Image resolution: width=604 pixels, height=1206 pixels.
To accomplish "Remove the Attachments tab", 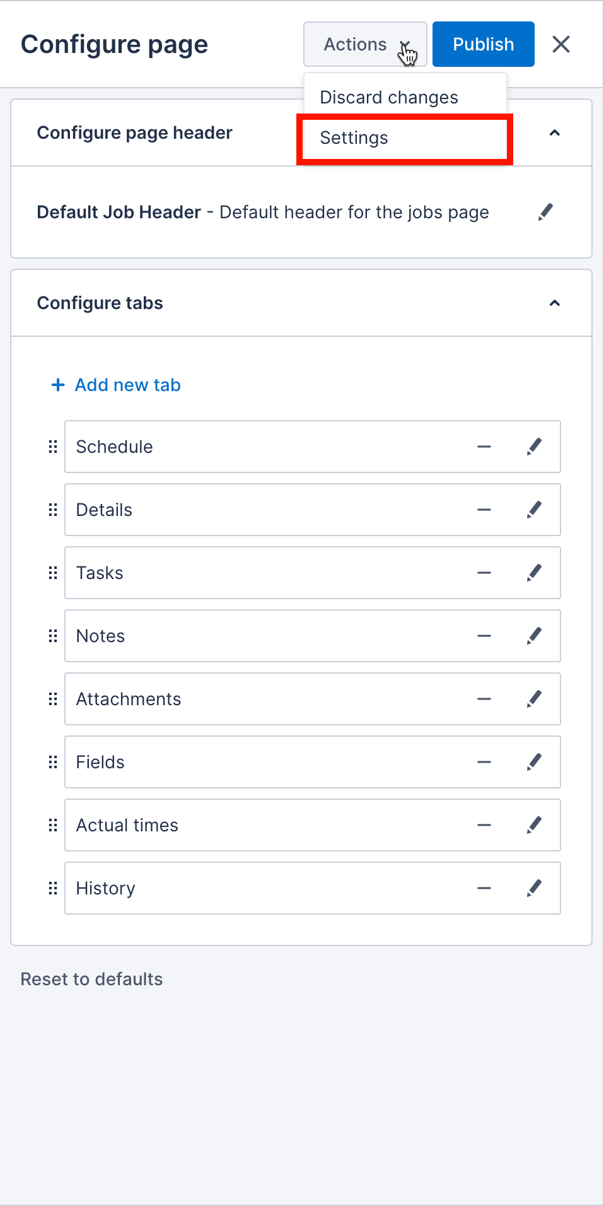I will [x=484, y=699].
